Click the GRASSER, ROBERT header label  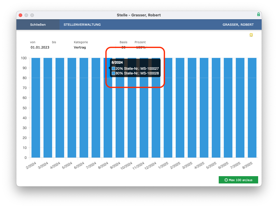click(x=238, y=25)
